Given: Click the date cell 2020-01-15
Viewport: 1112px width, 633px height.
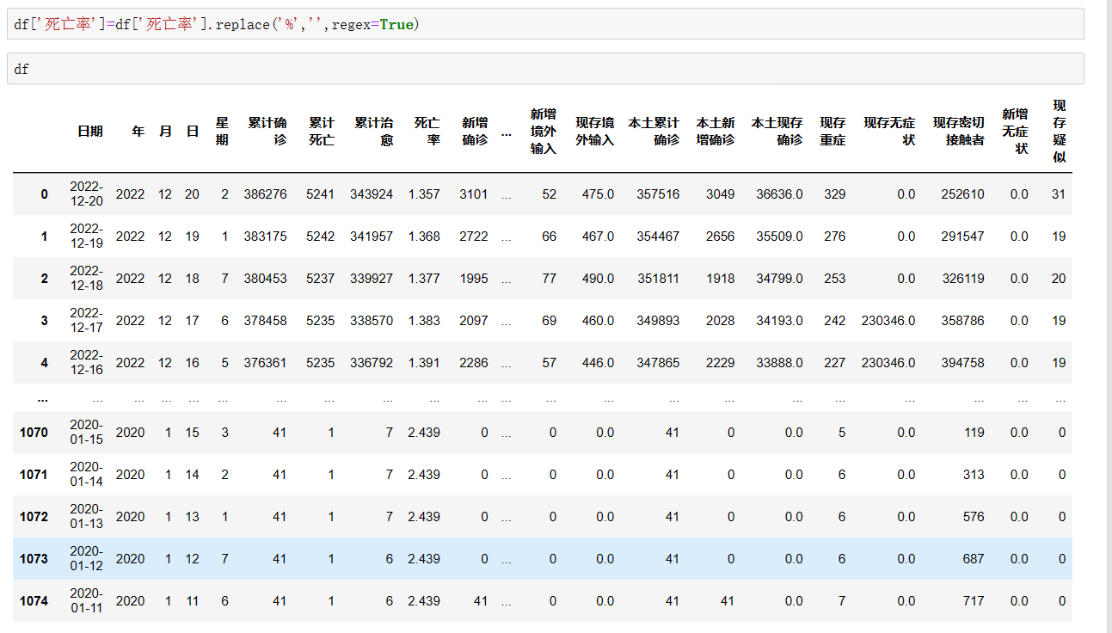Looking at the screenshot, I should pos(87,433).
